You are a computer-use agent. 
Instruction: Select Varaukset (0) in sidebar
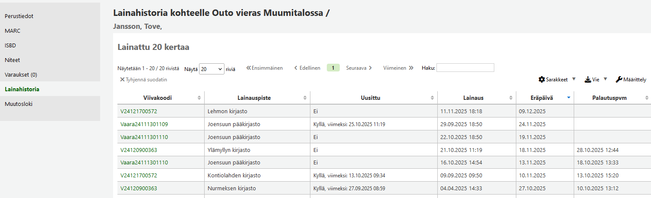coord(21,75)
